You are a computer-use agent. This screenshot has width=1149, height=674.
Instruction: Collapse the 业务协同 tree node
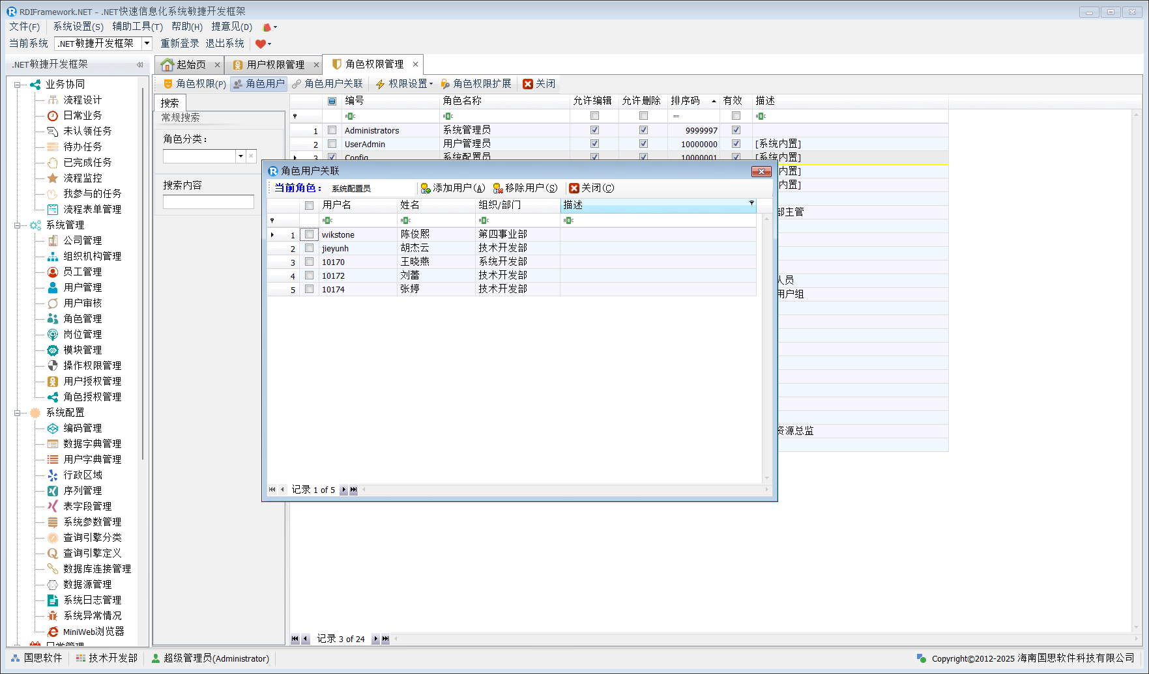coord(18,85)
